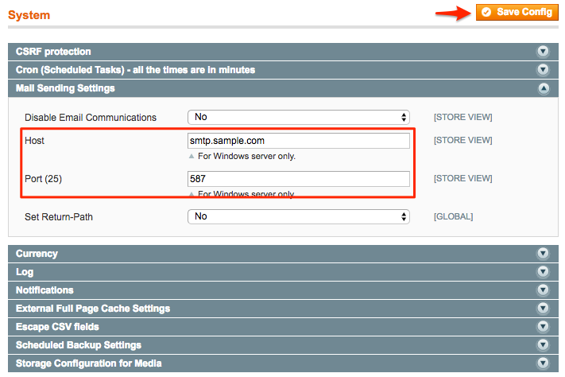The width and height of the screenshot is (565, 377).
Task: Expand the CSRF protection section arrow
Action: pos(543,52)
